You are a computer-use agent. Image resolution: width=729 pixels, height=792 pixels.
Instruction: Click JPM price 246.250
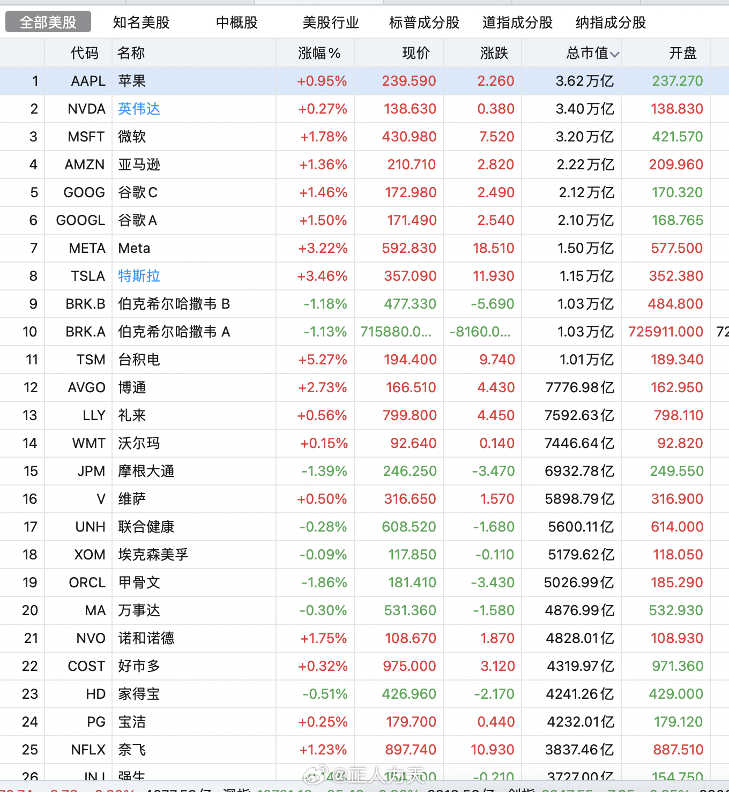coord(410,471)
